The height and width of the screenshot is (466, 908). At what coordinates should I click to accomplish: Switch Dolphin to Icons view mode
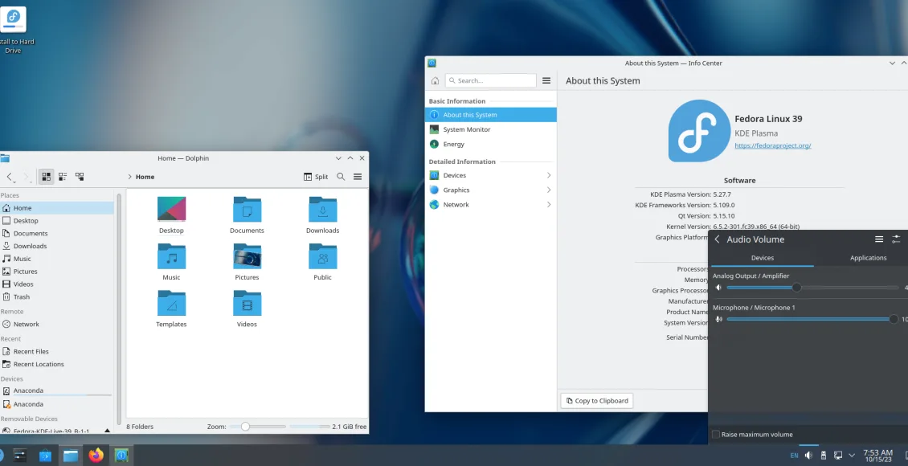(x=47, y=177)
